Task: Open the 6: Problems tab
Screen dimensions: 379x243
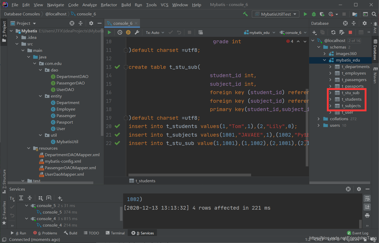Action: coord(45,233)
